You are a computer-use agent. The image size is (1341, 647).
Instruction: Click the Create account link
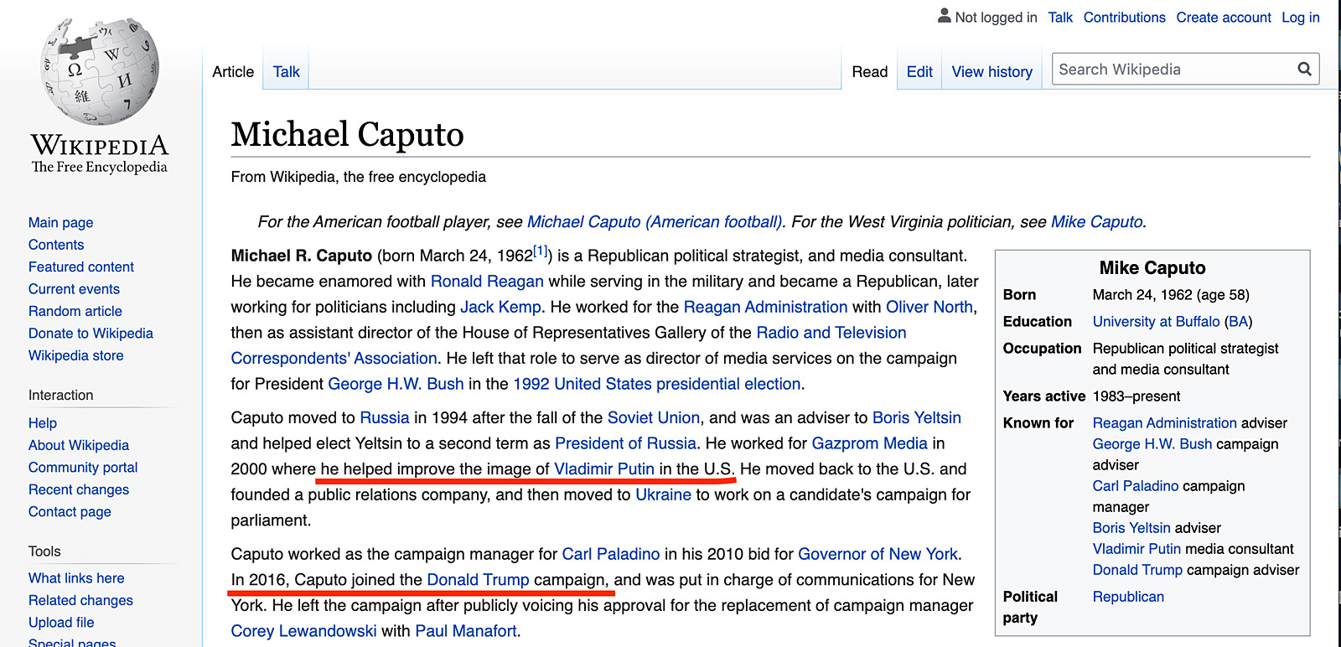point(1223,18)
